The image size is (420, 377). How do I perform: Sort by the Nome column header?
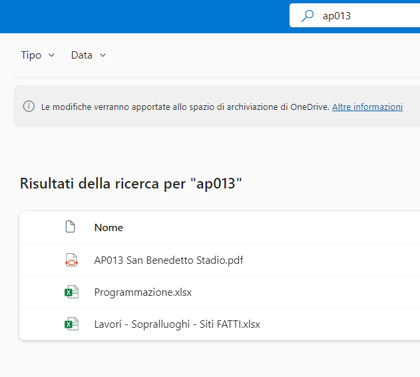point(108,228)
